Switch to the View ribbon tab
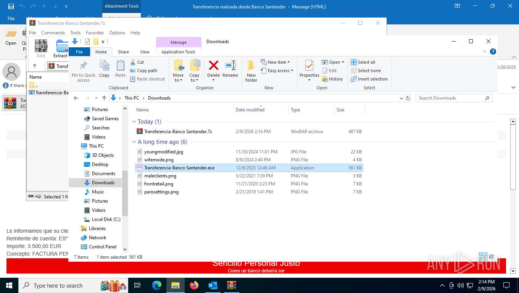This screenshot has width=519, height=293. click(x=145, y=52)
